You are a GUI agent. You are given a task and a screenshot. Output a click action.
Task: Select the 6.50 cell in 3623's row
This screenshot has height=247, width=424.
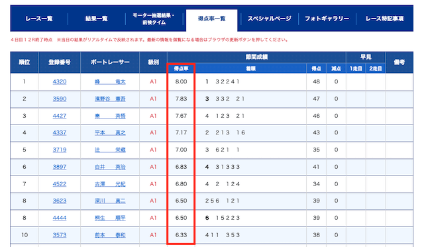click(x=181, y=201)
